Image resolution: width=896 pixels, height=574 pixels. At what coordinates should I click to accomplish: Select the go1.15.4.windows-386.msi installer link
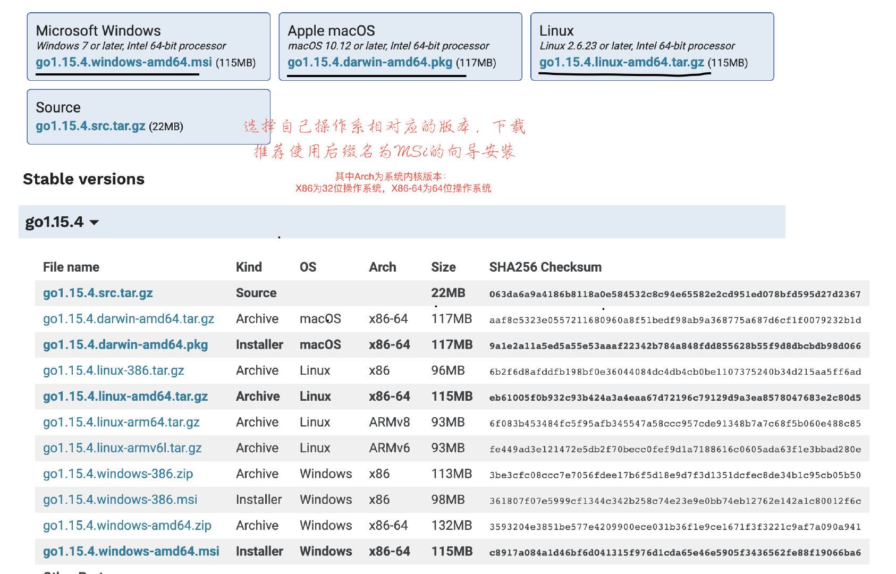pos(120,500)
